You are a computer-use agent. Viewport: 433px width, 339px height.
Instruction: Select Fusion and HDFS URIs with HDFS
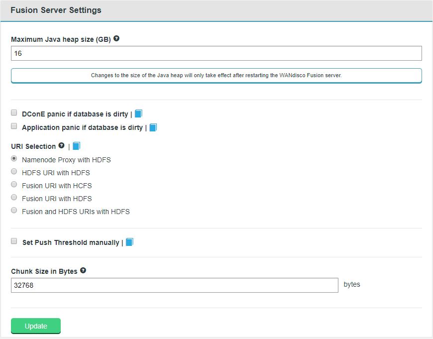tap(14, 210)
